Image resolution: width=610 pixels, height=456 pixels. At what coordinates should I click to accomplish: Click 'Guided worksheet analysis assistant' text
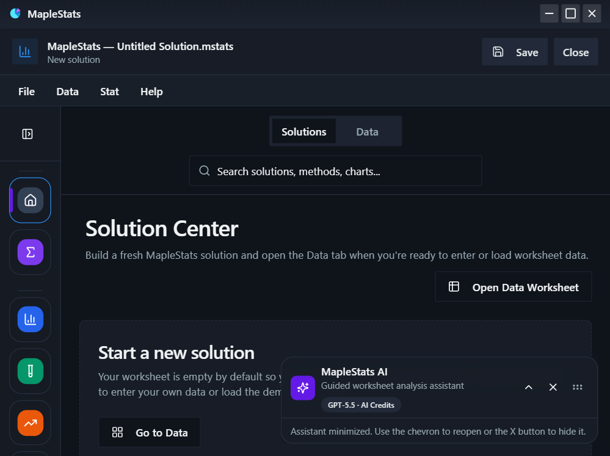[392, 386]
